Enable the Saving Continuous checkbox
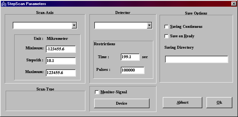Viewport: 238px width, 117px height. pos(166,27)
